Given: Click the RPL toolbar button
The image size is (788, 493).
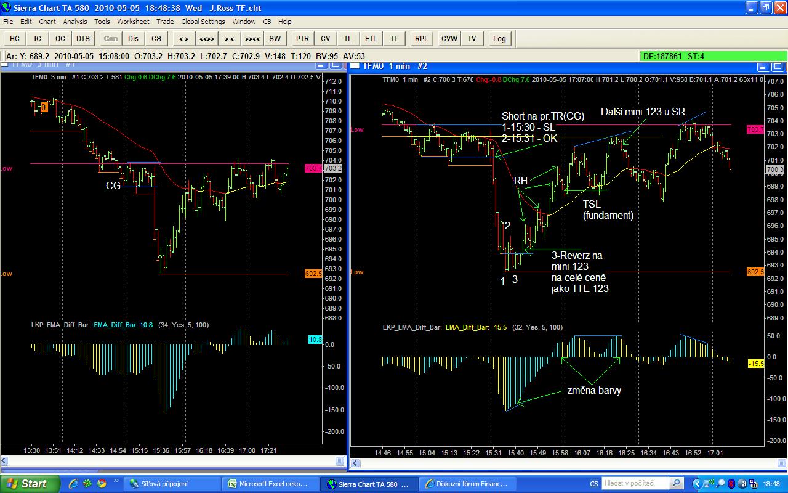Looking at the screenshot, I should pyautogui.click(x=421, y=38).
